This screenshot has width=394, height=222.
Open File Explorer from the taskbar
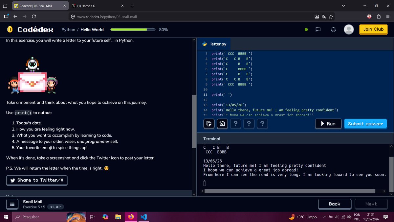[118, 217]
